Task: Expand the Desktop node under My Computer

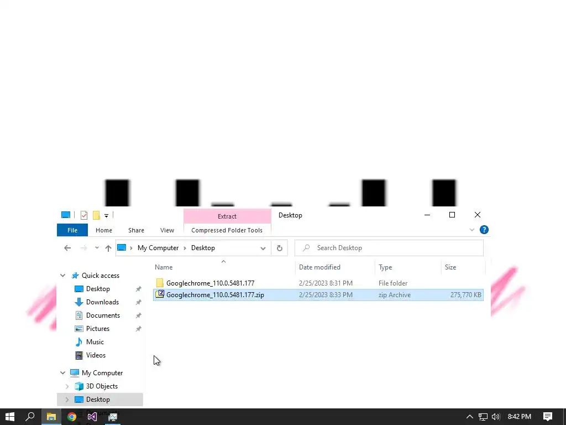Action: click(67, 400)
